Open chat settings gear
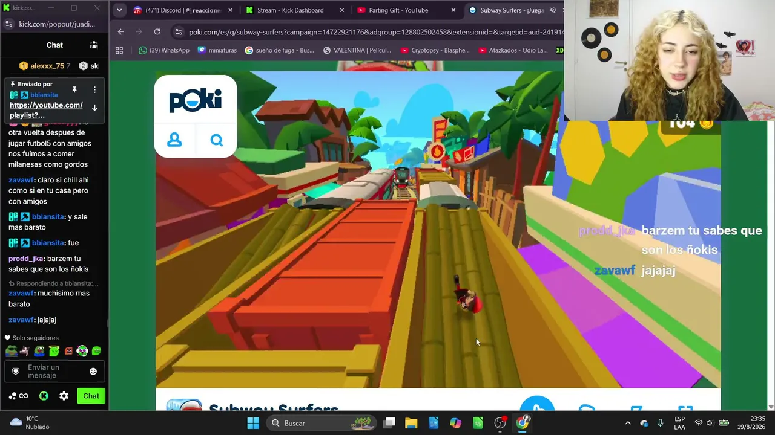Image resolution: width=775 pixels, height=435 pixels. (x=64, y=396)
